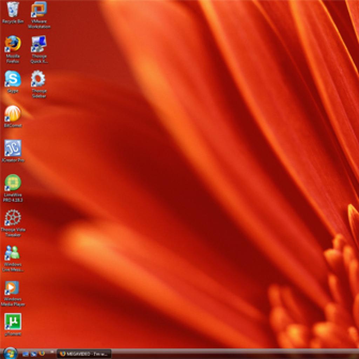This screenshot has height=359, width=359.
Task: Click Switch between windows quick launch icon
Action: pyautogui.click(x=34, y=354)
